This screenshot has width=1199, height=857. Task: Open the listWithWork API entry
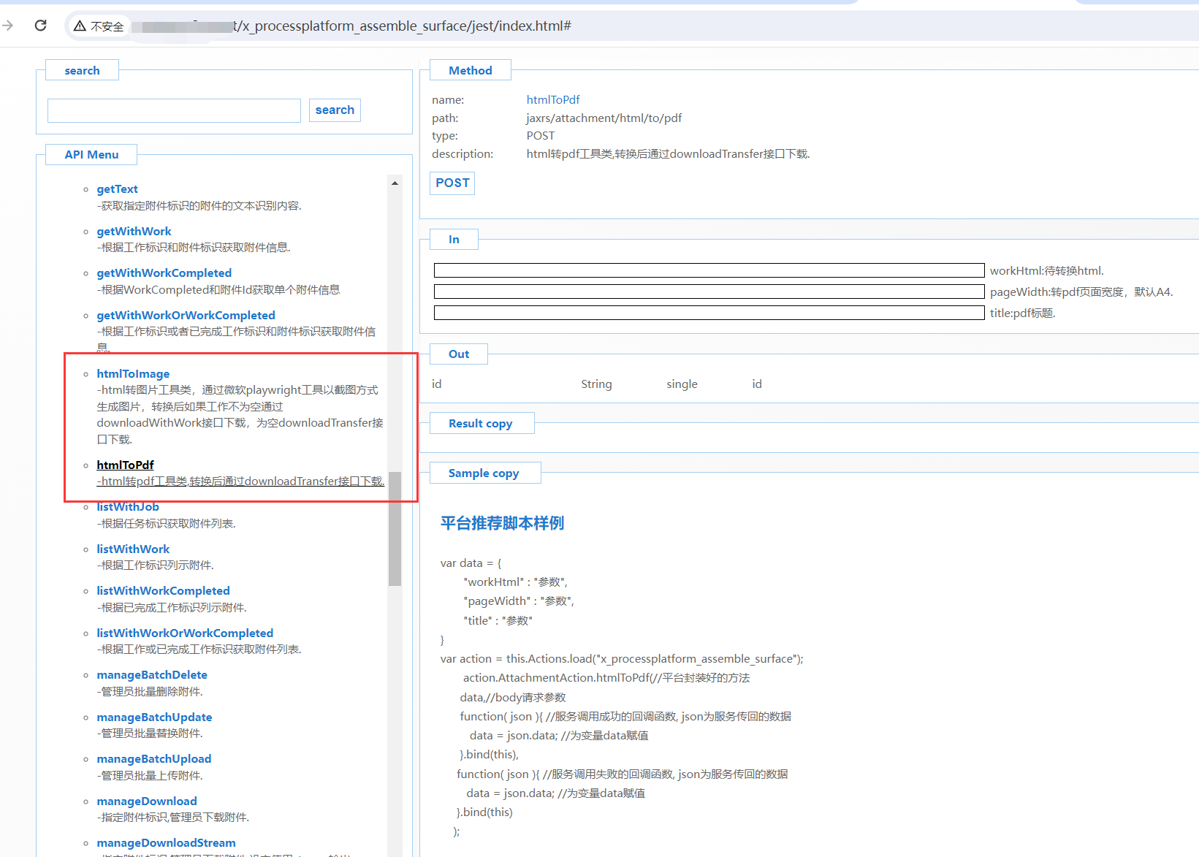(133, 549)
